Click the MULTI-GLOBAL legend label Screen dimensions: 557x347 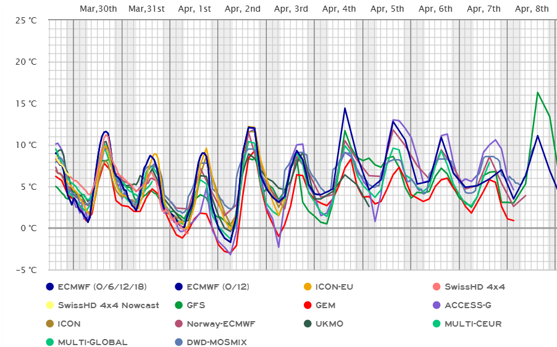pyautogui.click(x=92, y=342)
